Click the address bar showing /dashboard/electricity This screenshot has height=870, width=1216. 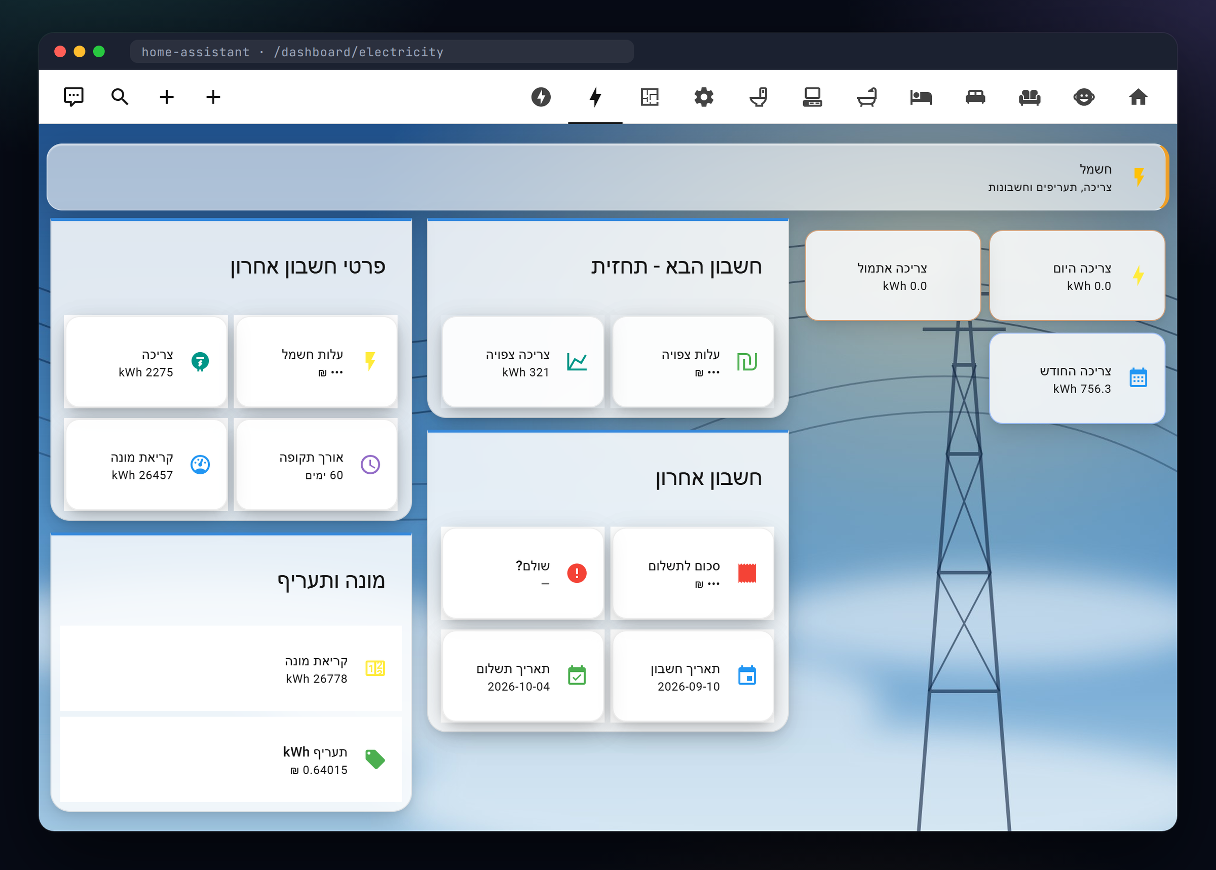[x=382, y=52]
